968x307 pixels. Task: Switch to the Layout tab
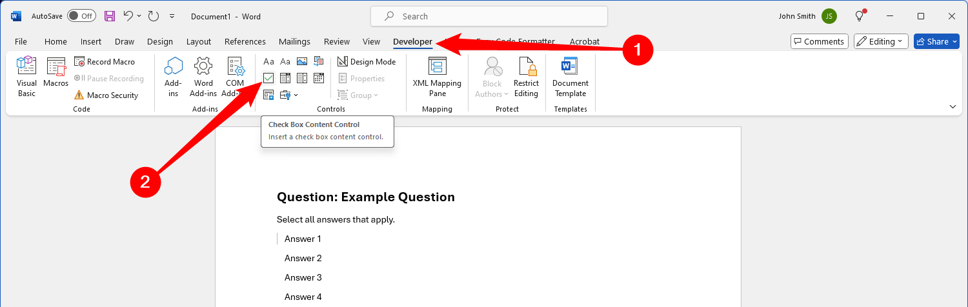coord(199,41)
